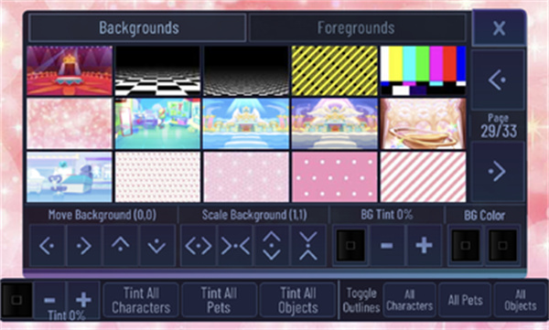Viewport: 549px width, 330px height.
Task: Increase BG Tint with plus button
Action: [x=424, y=245]
